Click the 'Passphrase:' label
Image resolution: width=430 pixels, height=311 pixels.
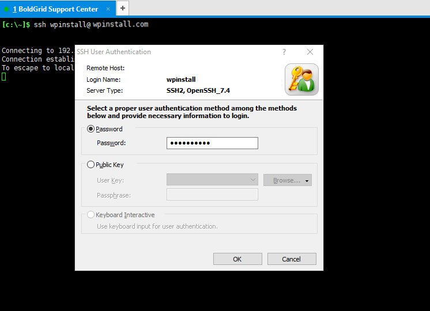[114, 195]
